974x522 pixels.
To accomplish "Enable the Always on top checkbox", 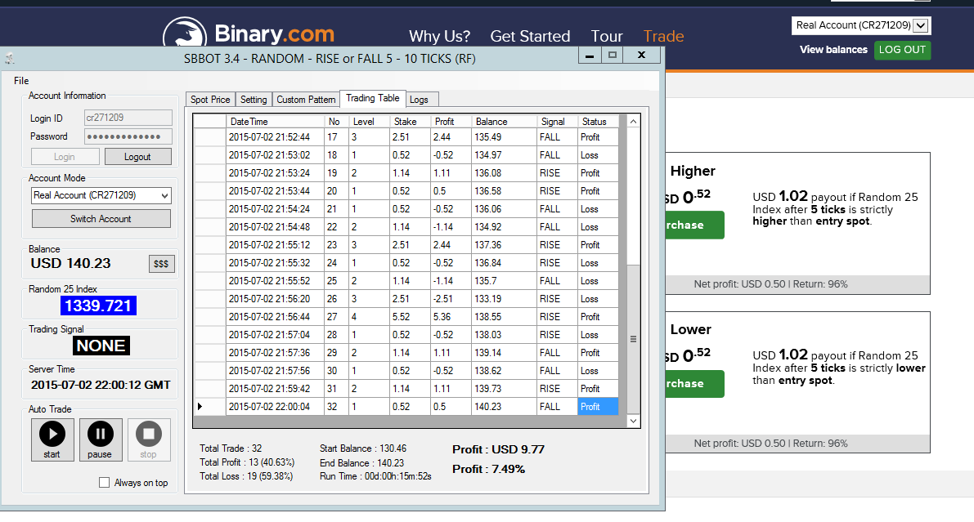I will pos(105,482).
